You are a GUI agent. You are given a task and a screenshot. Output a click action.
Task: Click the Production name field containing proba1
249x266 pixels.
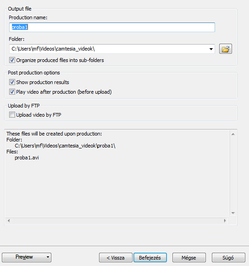coord(112,27)
